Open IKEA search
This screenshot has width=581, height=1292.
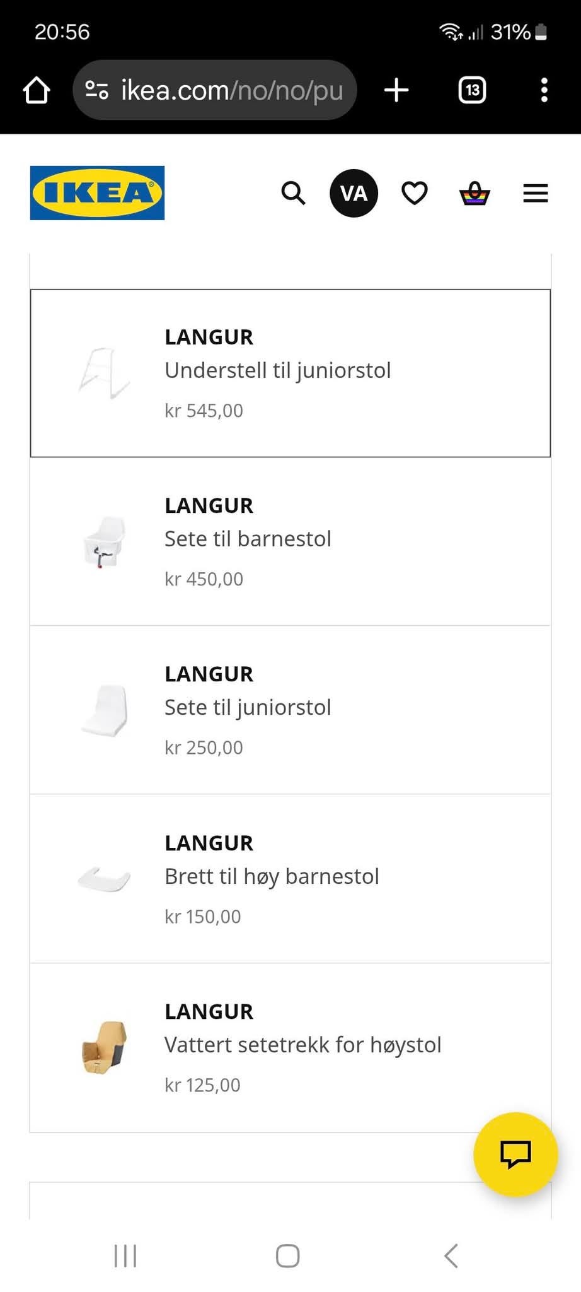[x=293, y=193]
